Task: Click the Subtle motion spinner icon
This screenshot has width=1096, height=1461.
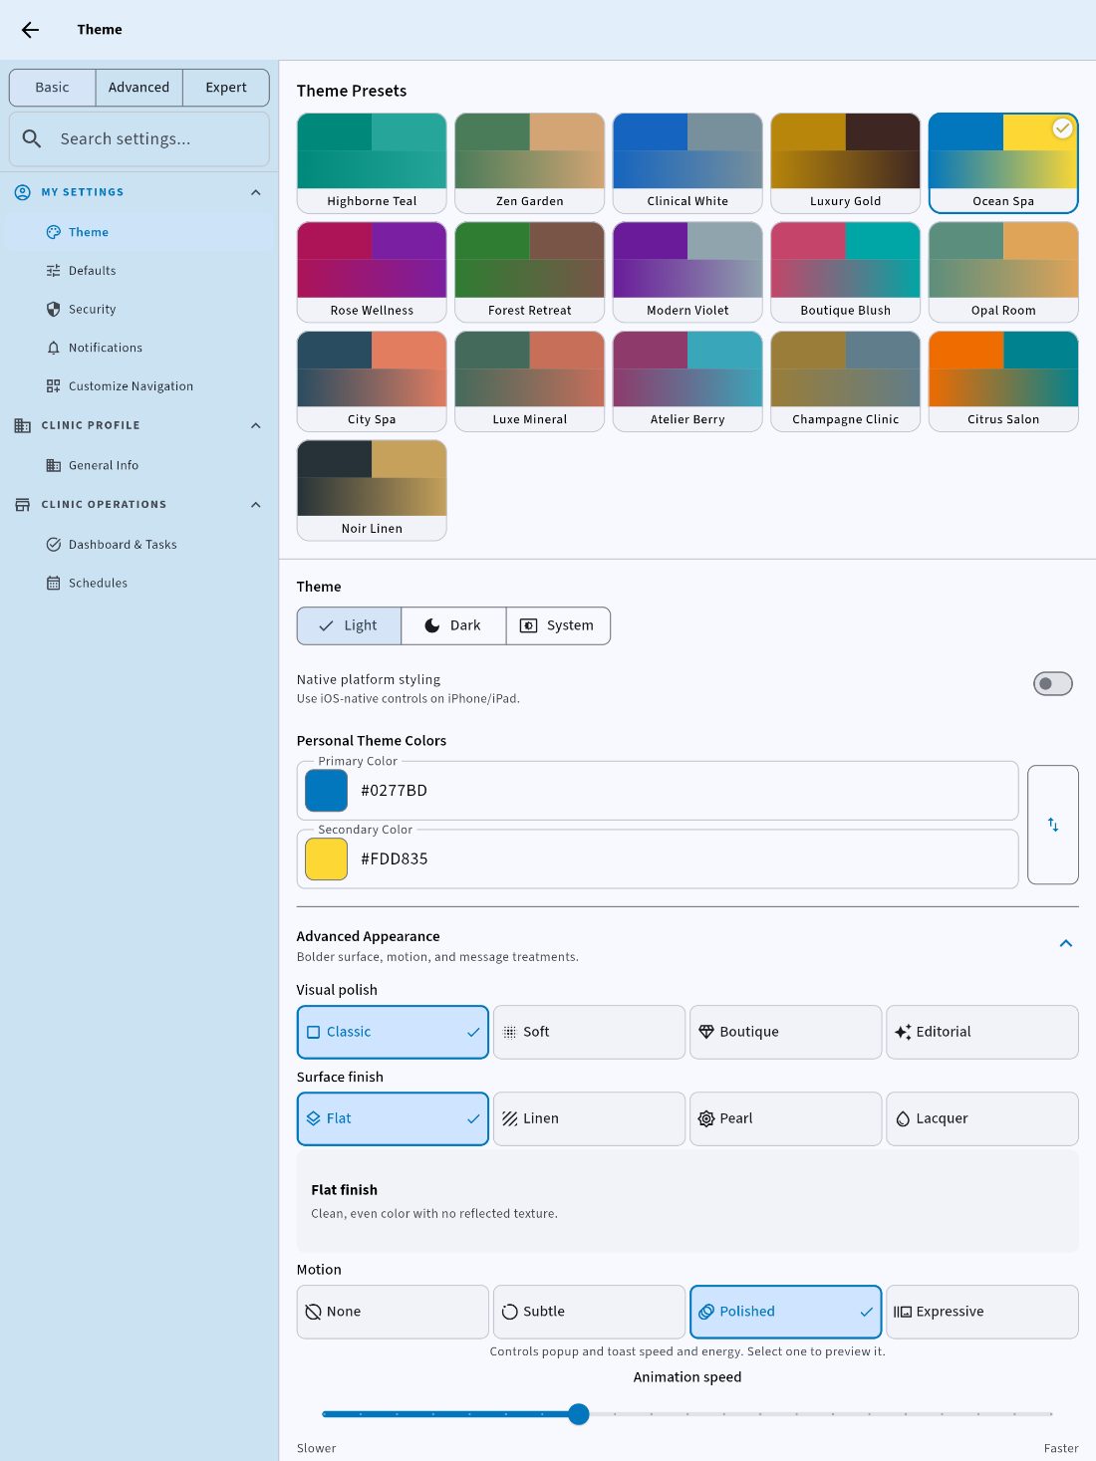Action: coord(510,1312)
